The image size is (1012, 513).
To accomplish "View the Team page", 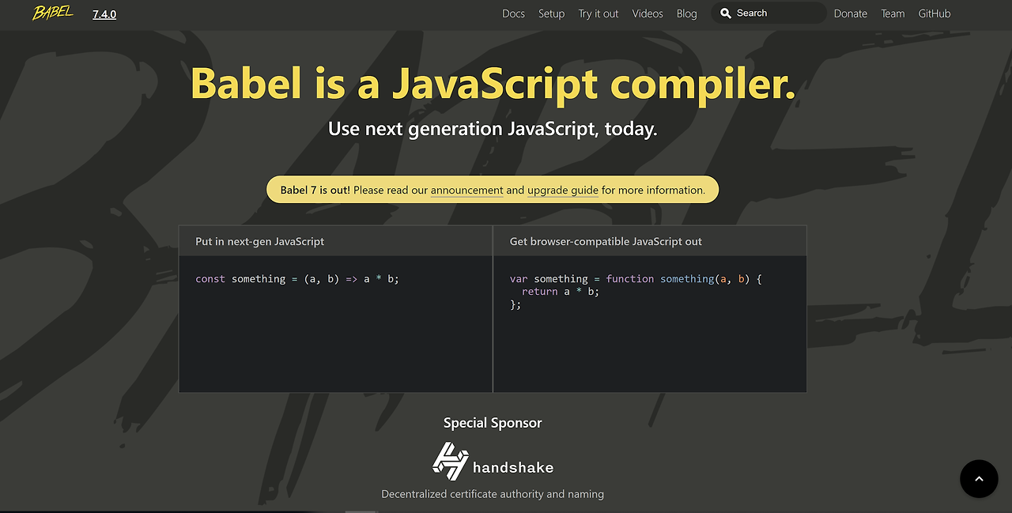I will 893,13.
